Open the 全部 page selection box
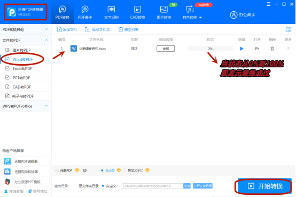This screenshot has width=296, height=197. [166, 49]
